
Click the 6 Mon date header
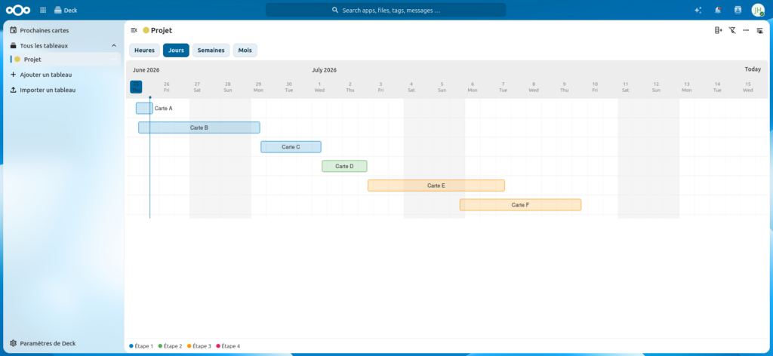point(473,87)
